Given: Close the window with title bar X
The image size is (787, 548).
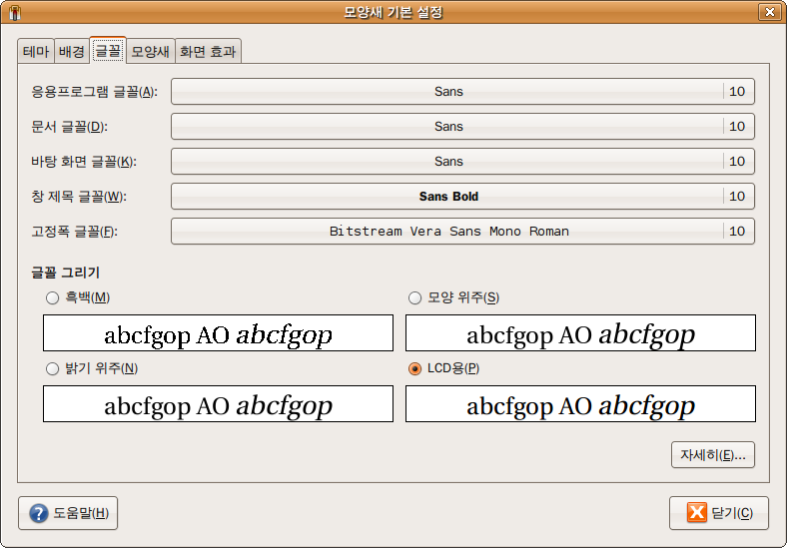Looking at the screenshot, I should coord(769,12).
